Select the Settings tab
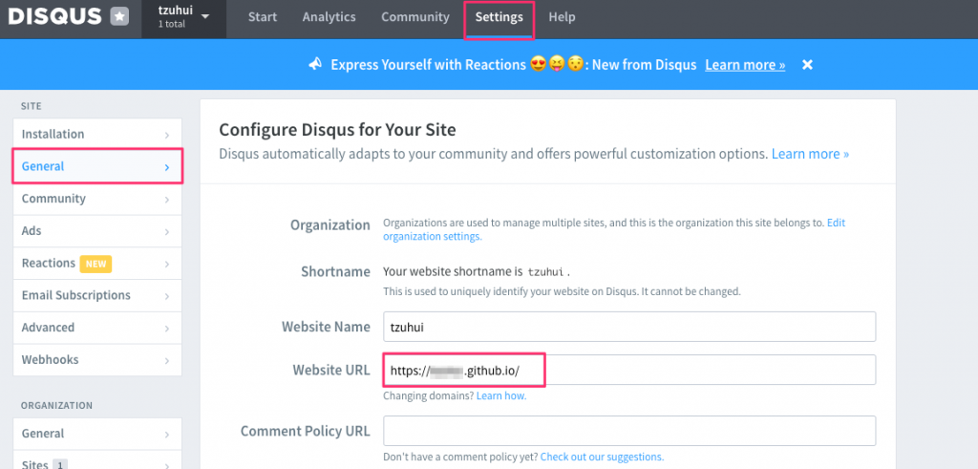The width and height of the screenshot is (978, 469). pyautogui.click(x=499, y=17)
